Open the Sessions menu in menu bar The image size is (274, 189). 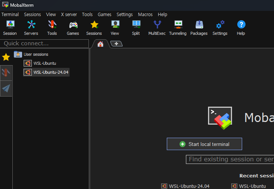[x=32, y=15]
